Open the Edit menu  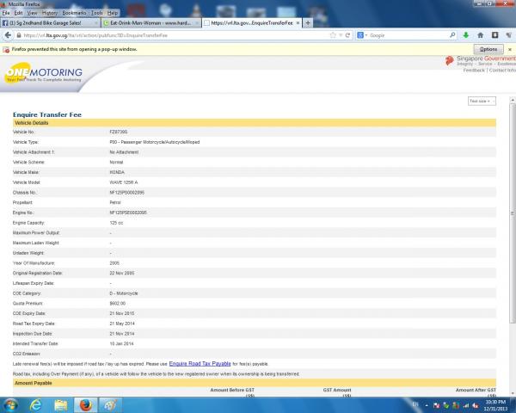(x=18, y=13)
